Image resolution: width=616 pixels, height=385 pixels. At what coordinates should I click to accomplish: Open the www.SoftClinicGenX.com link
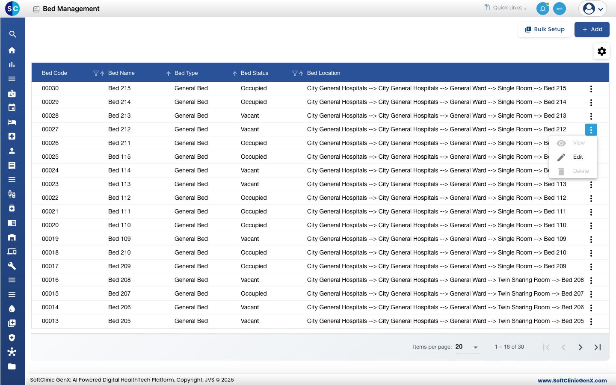coord(572,380)
